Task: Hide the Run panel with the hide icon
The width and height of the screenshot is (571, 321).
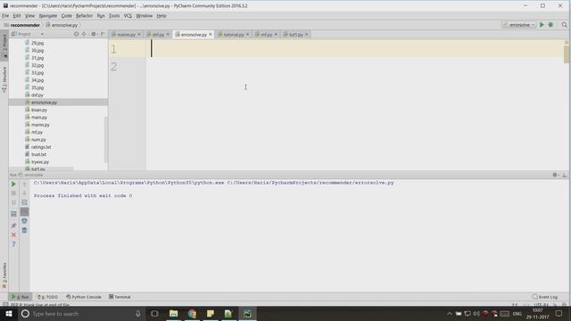Action: [564, 175]
